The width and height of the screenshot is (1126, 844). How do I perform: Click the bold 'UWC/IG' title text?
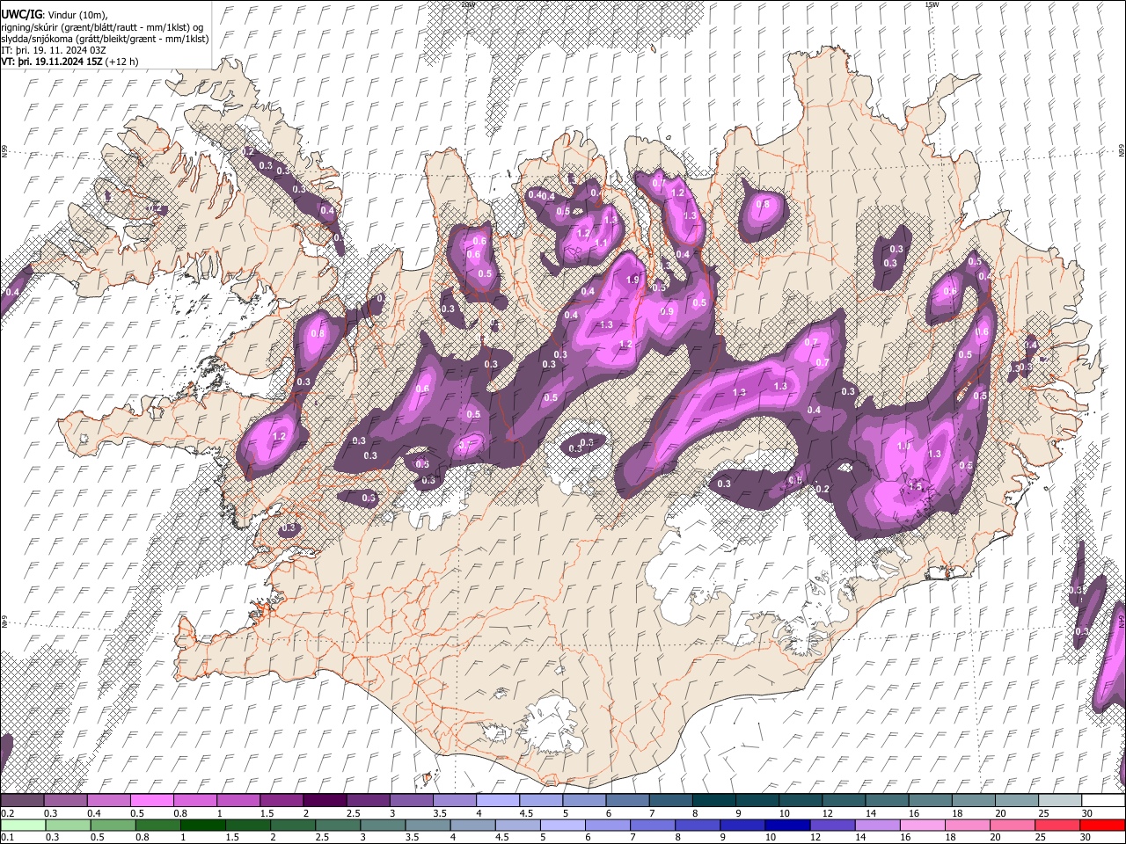(x=21, y=14)
